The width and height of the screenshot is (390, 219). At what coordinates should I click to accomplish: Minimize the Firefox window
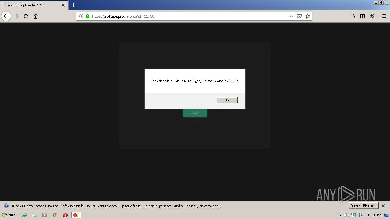pyautogui.click(x=376, y=2)
